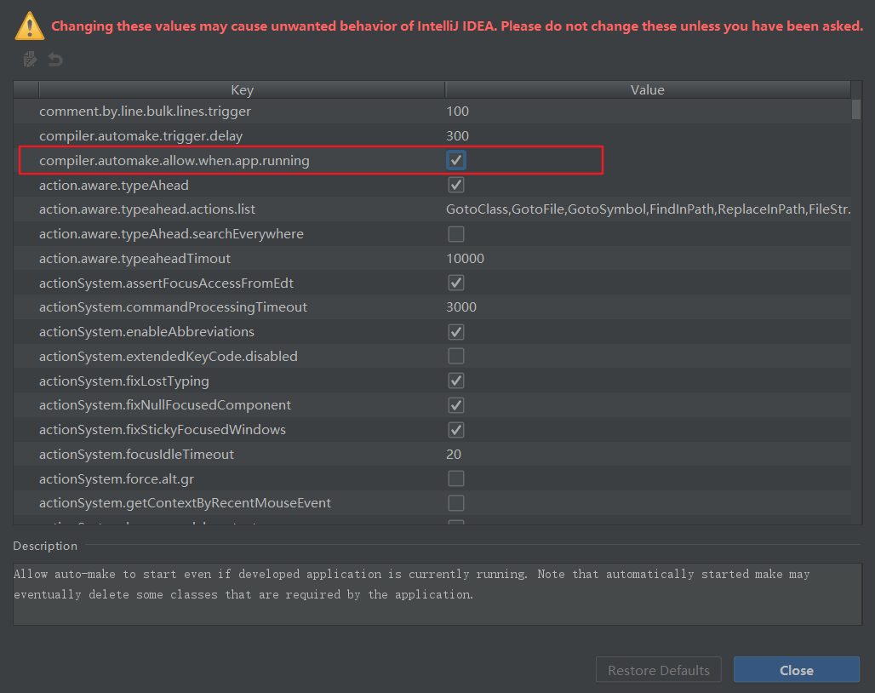Click the revert arrow toolbar icon

point(55,60)
